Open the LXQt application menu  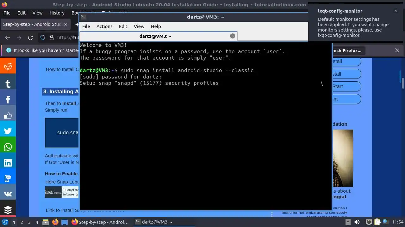[x=5, y=222]
